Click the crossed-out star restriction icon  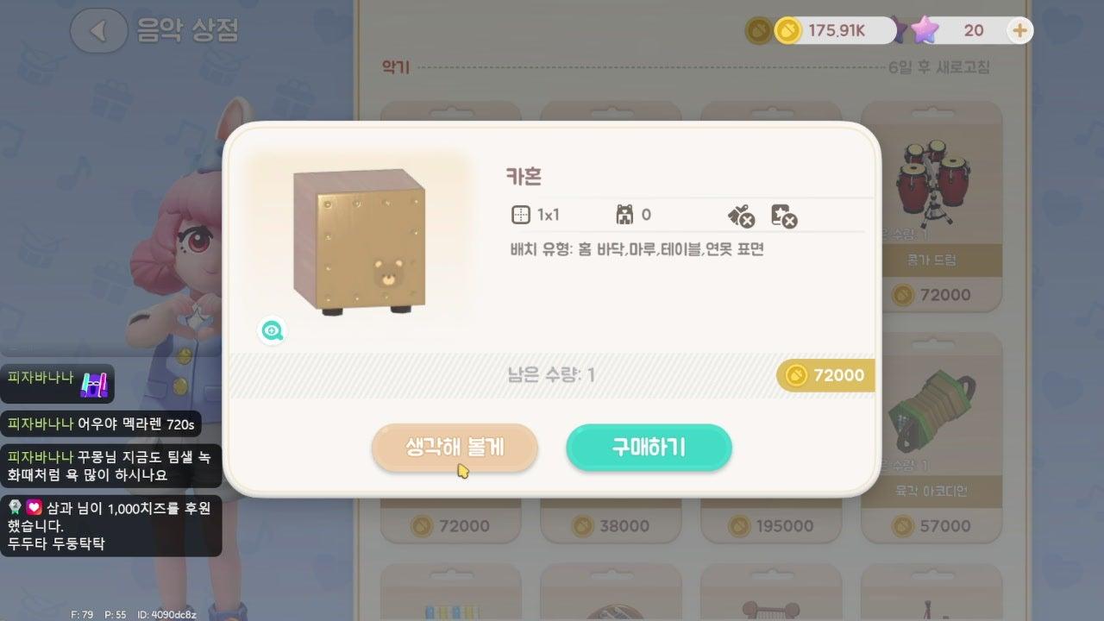coord(783,216)
